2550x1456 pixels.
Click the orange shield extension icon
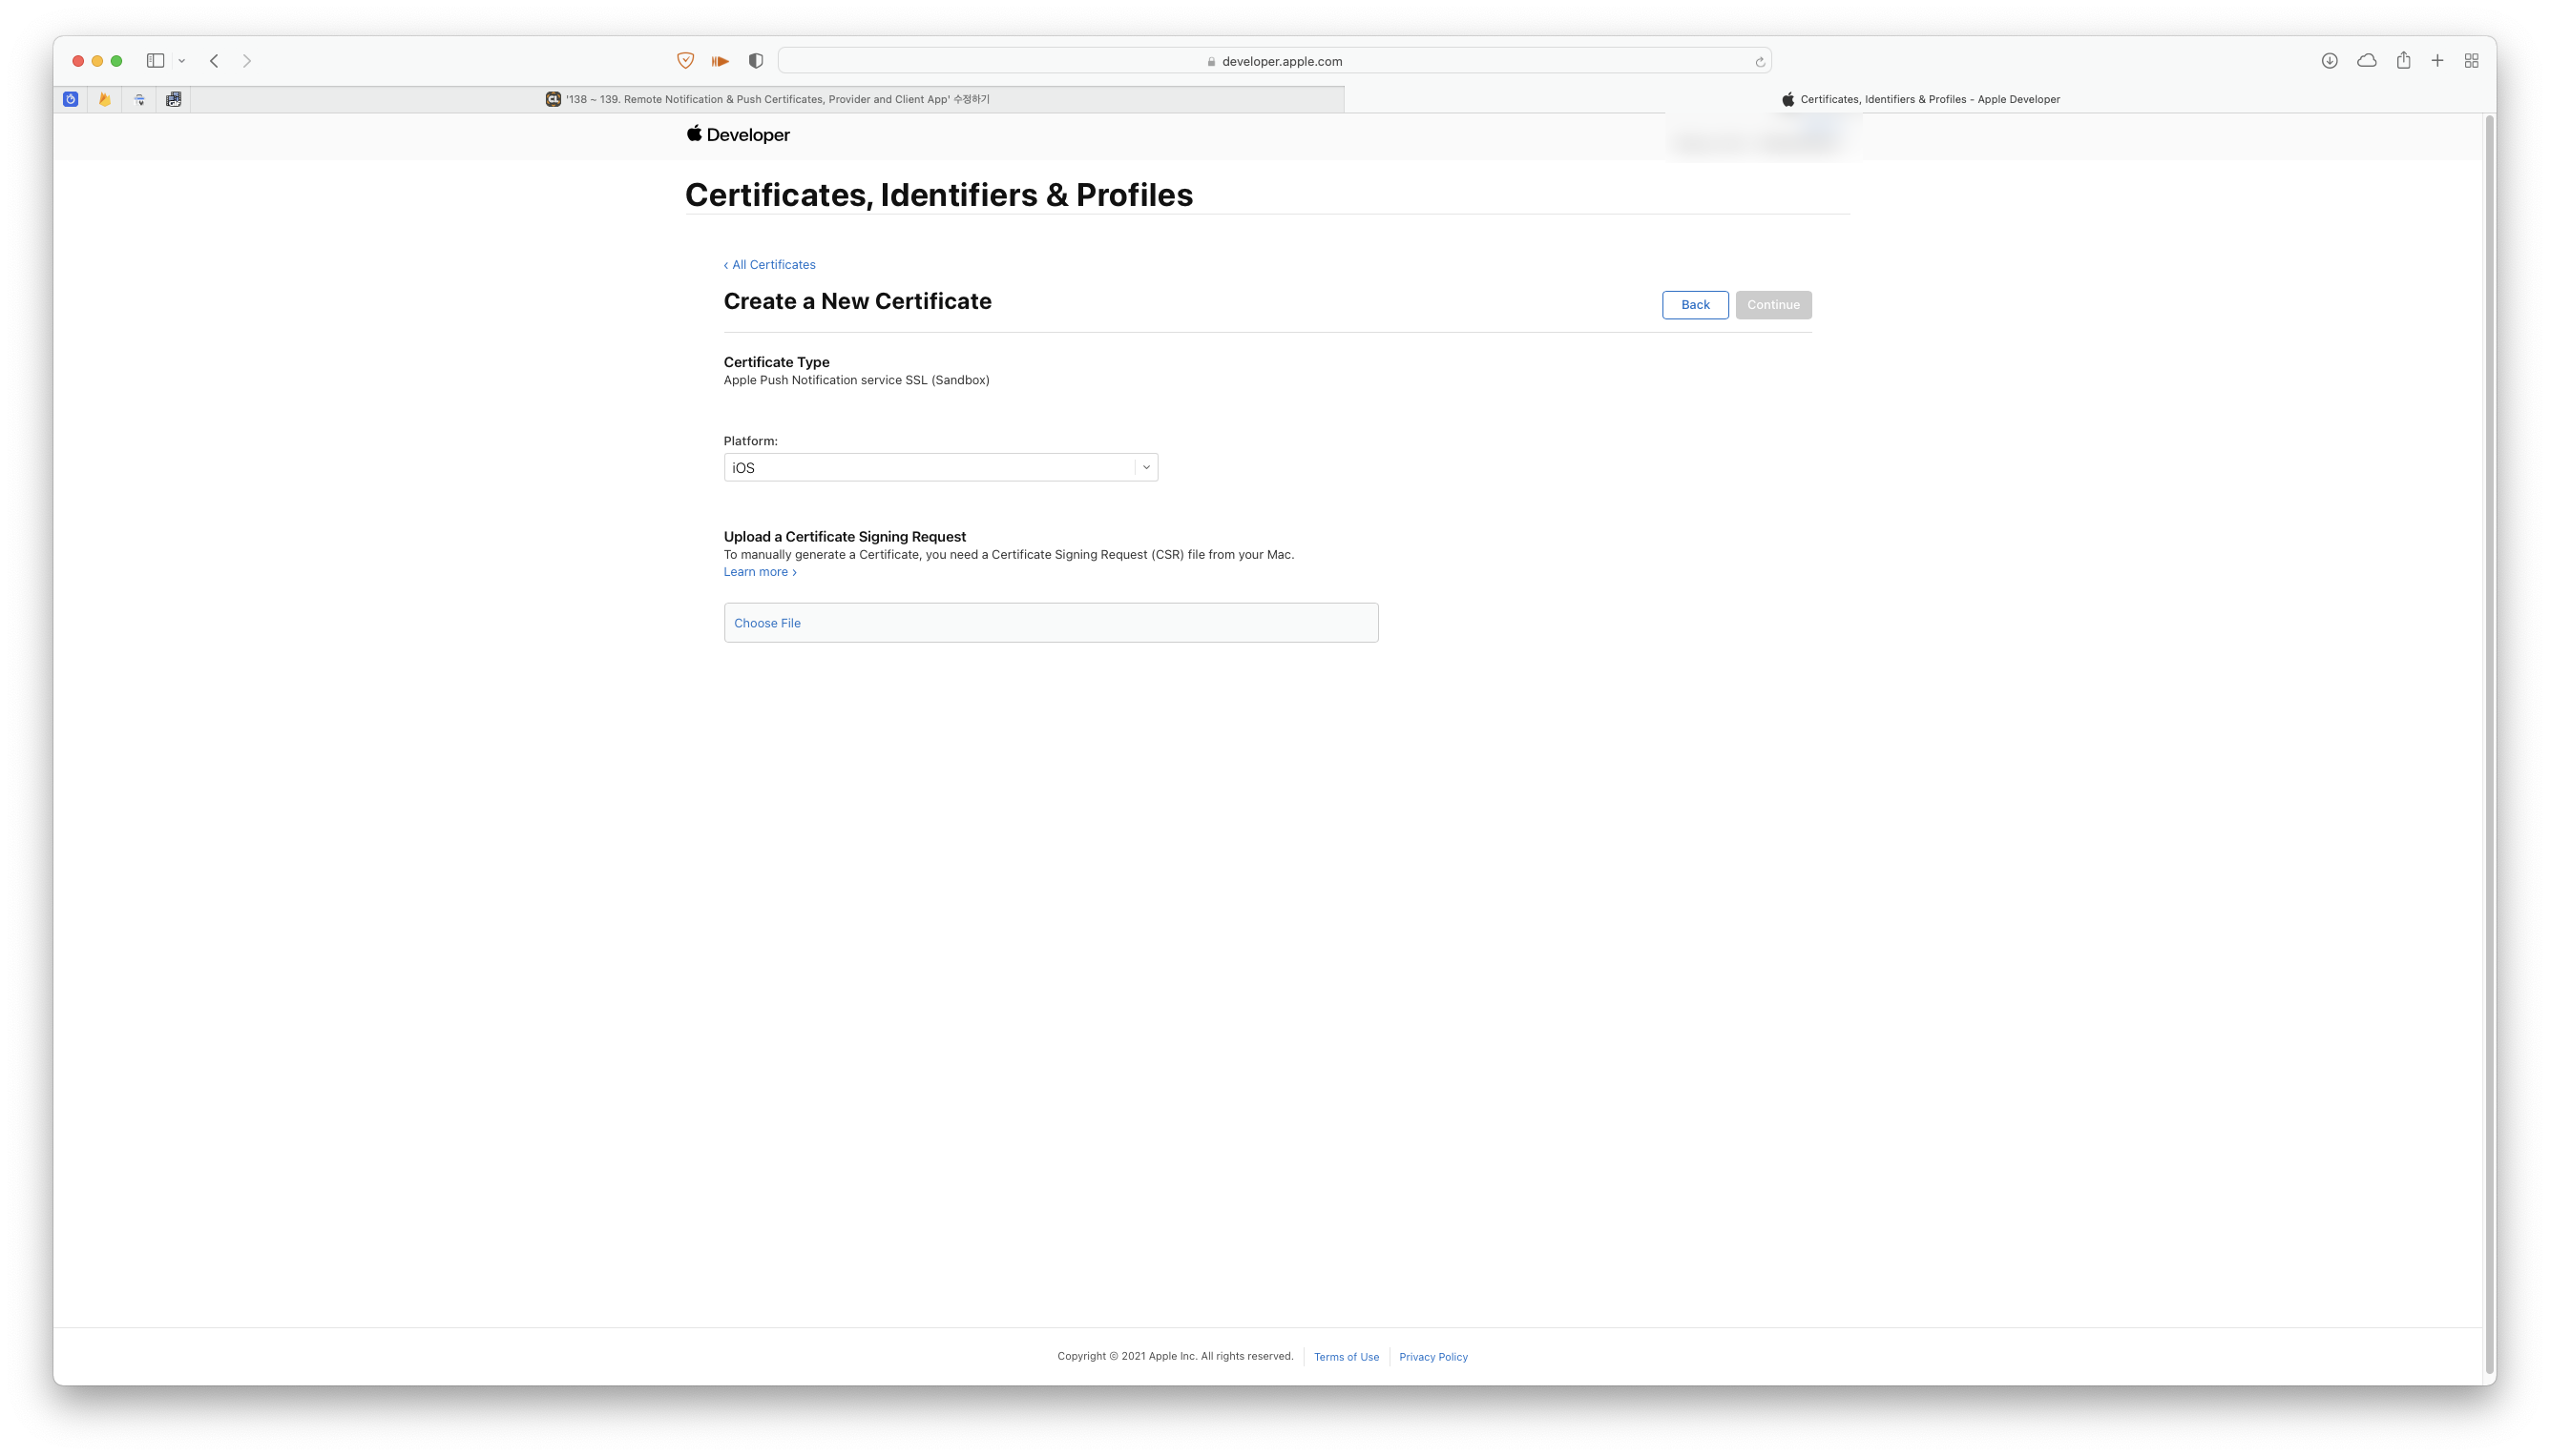pos(685,61)
